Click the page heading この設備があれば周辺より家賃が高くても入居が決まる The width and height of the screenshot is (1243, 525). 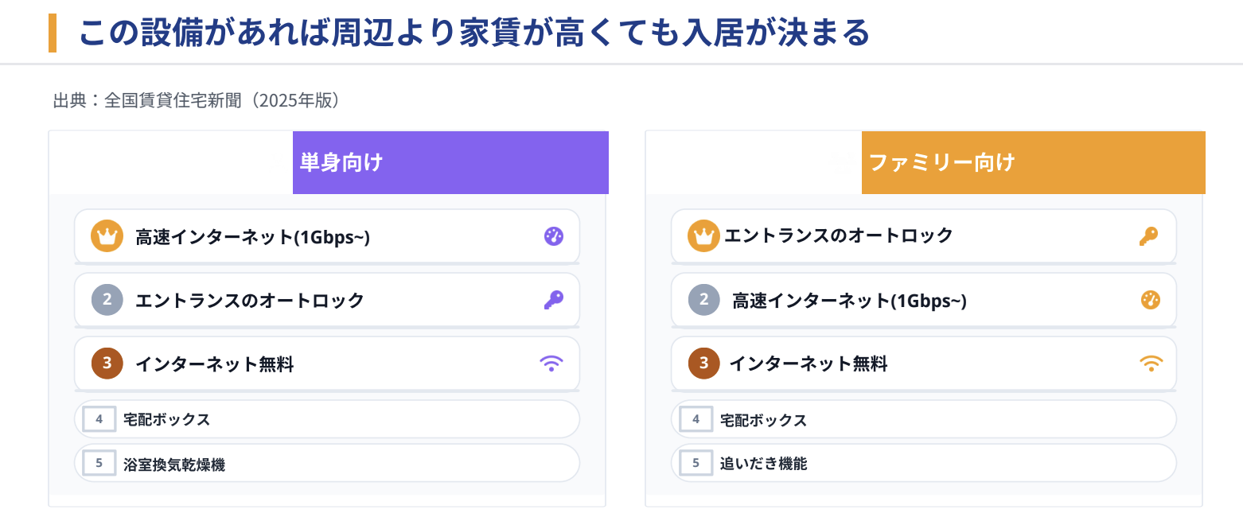474,33
